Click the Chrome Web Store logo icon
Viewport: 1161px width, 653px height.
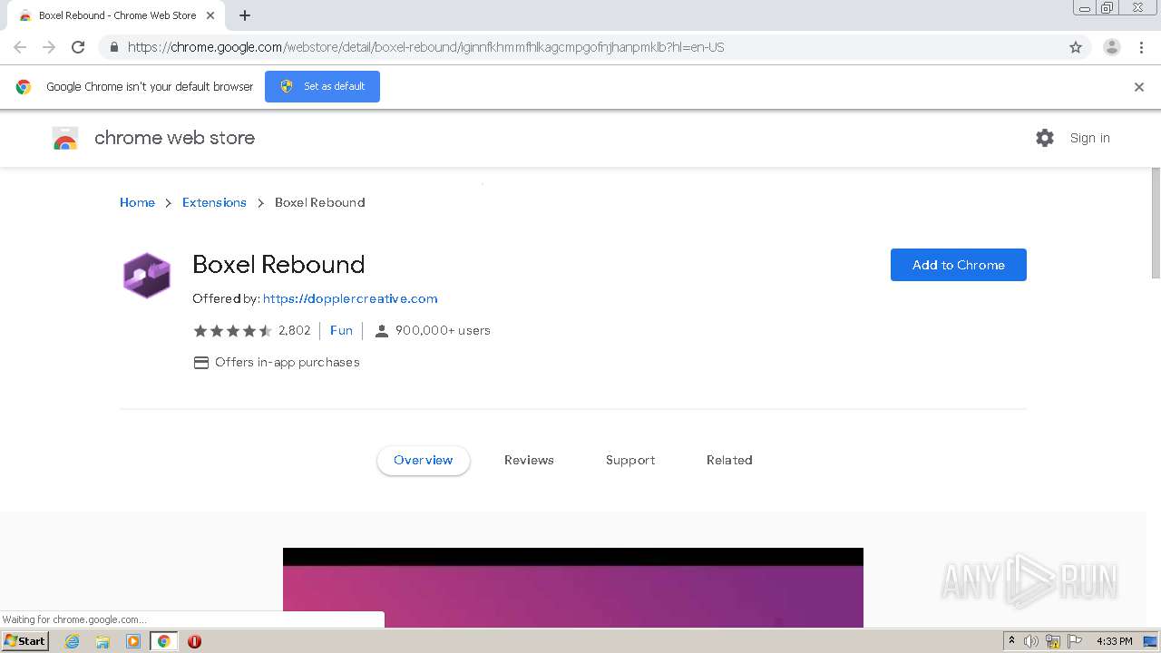pyautogui.click(x=65, y=138)
